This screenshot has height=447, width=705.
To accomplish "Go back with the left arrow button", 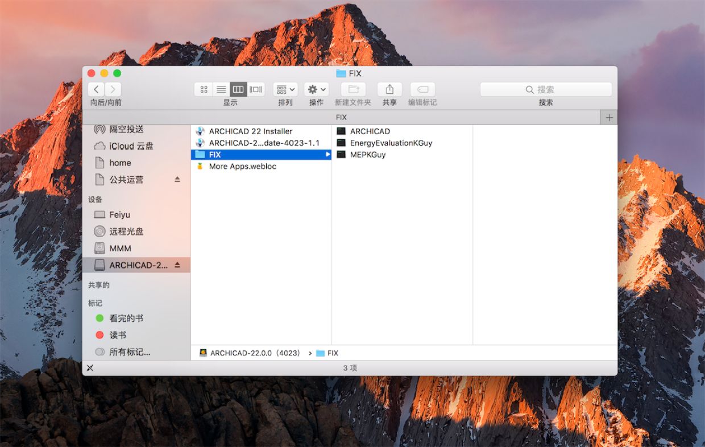I will (x=97, y=89).
